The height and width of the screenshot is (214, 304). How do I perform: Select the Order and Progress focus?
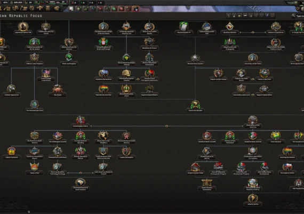[69, 59]
